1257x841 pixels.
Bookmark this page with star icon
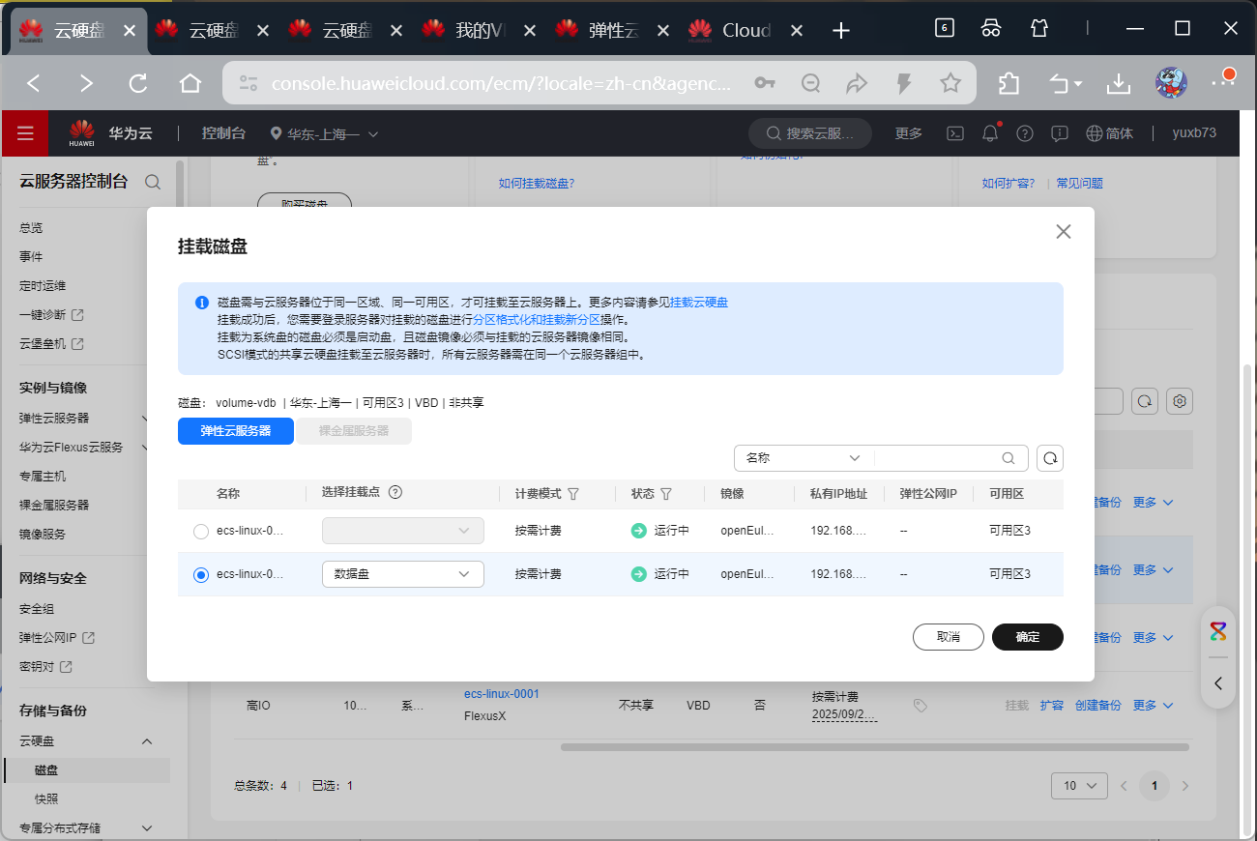click(950, 83)
